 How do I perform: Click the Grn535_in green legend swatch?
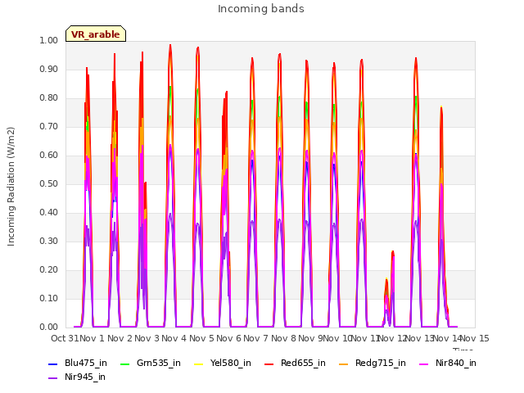(x=124, y=364)
